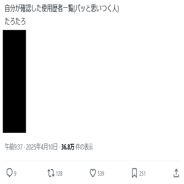Image resolution: width=184 pixels, height=184 pixels.
Task: Click the たろたろ text line
Action: click(x=15, y=21)
